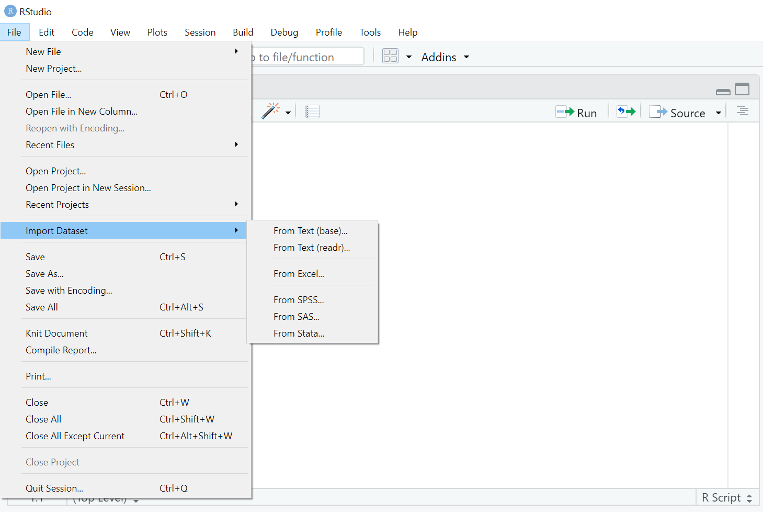763x512 pixels.
Task: Open the Profile menu
Action: click(329, 32)
